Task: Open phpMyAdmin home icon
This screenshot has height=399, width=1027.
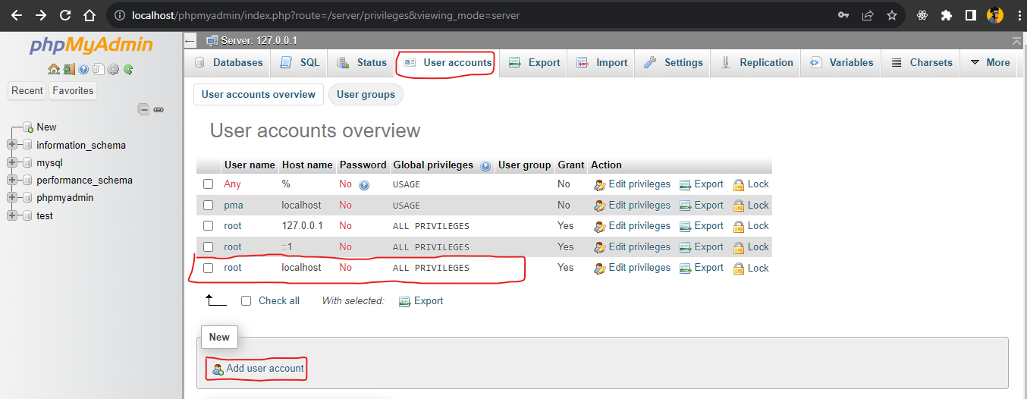Action: coord(54,69)
